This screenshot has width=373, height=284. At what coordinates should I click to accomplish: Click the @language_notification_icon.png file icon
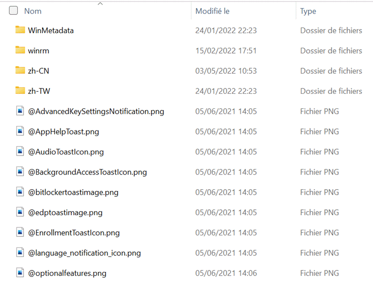tap(20, 252)
